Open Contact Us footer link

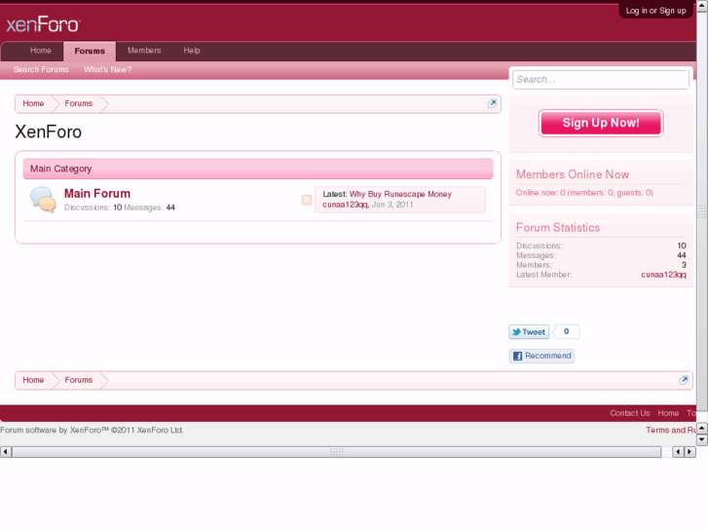(x=630, y=413)
